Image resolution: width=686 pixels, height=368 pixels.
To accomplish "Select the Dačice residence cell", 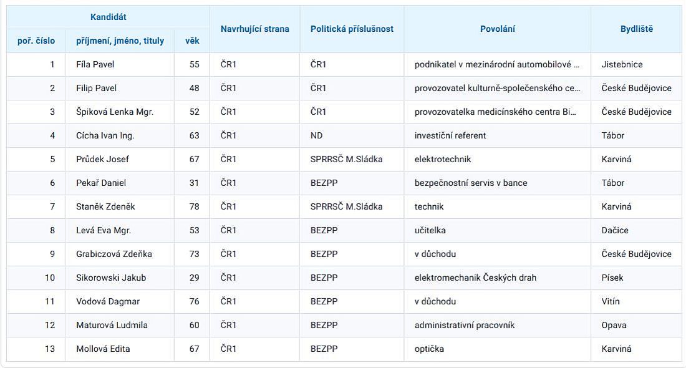I will [x=615, y=230].
